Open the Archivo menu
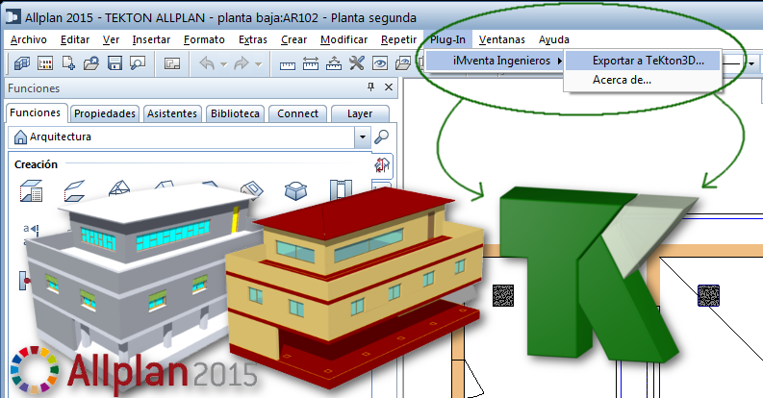The height and width of the screenshot is (398, 763). [28, 39]
